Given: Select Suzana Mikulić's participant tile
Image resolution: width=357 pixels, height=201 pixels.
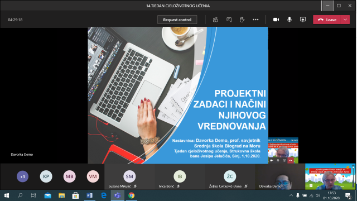Looking at the screenshot, I should pyautogui.click(x=129, y=176).
